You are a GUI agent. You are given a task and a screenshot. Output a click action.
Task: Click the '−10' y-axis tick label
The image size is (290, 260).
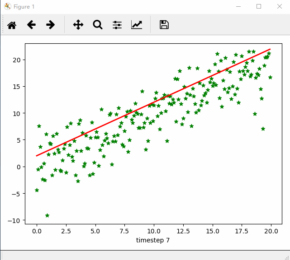click(14, 221)
